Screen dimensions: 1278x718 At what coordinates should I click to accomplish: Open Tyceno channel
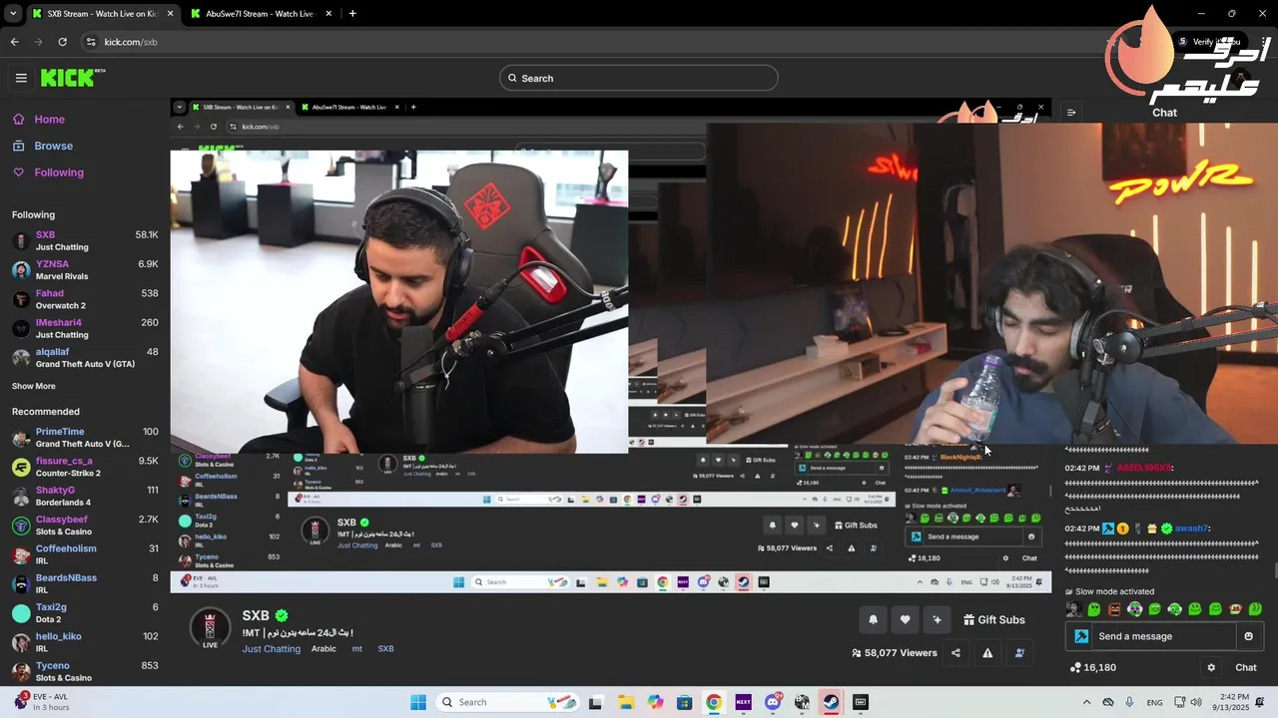(85, 671)
